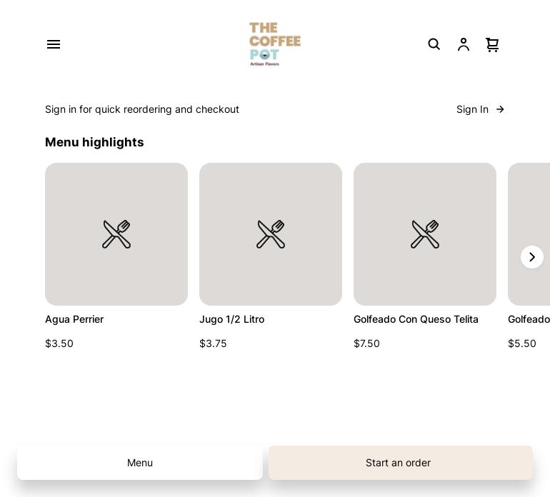Open the hamburger navigation menu
Screen dimensions: 550x497
54,44
